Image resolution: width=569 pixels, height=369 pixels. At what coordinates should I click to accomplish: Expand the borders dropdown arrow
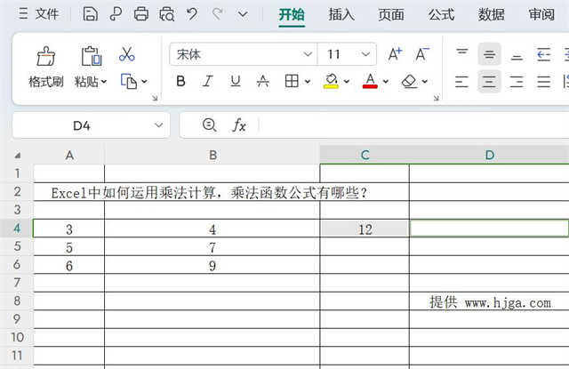[308, 82]
